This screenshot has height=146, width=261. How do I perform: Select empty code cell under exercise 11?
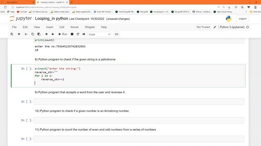pos(139,139)
